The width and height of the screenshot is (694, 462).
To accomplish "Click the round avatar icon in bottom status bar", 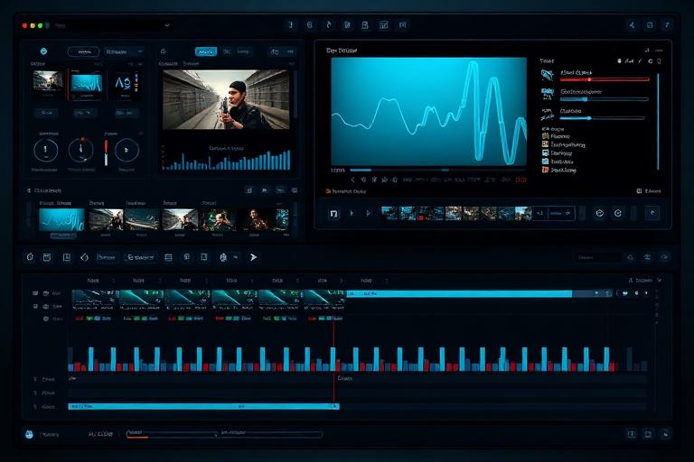I will 29,434.
